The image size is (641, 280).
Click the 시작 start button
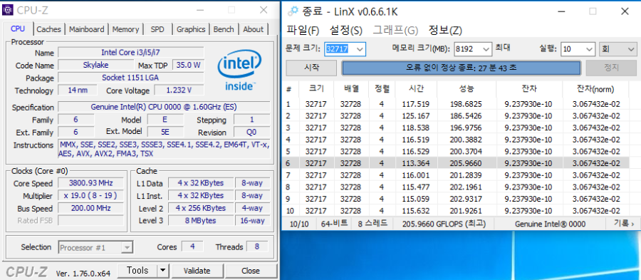click(x=311, y=68)
